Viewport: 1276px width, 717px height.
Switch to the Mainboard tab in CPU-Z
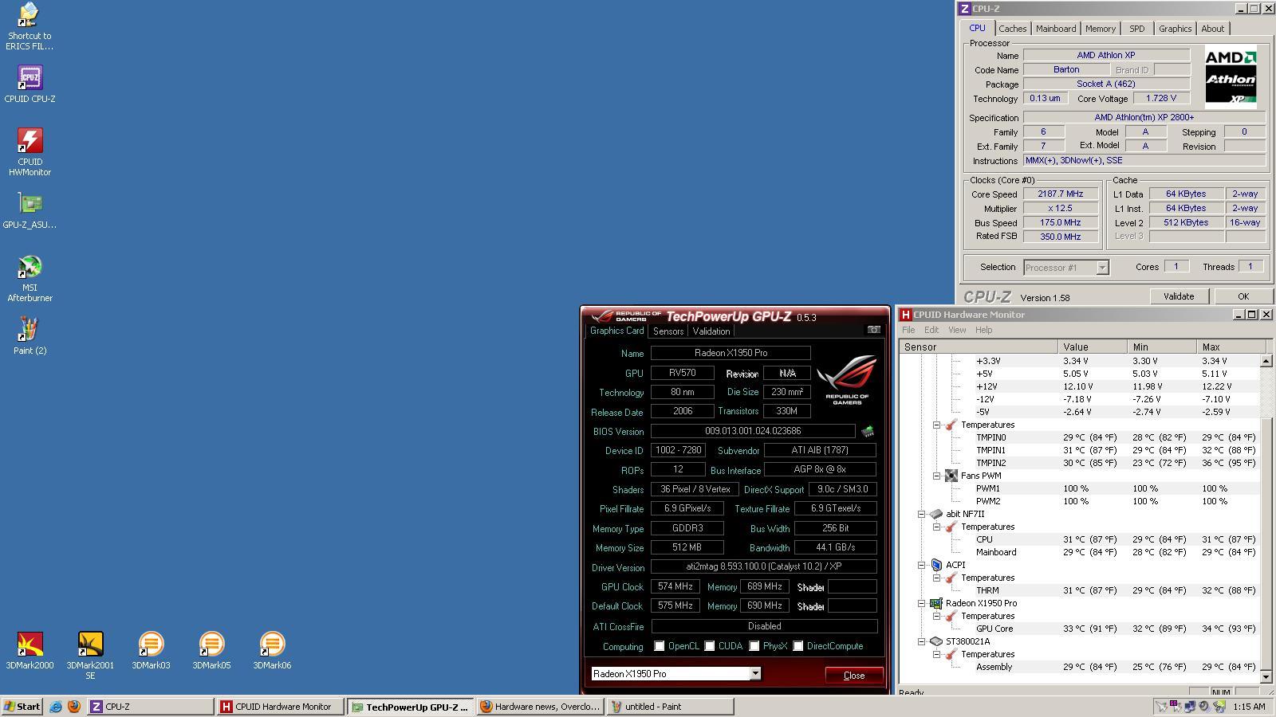[1056, 29]
